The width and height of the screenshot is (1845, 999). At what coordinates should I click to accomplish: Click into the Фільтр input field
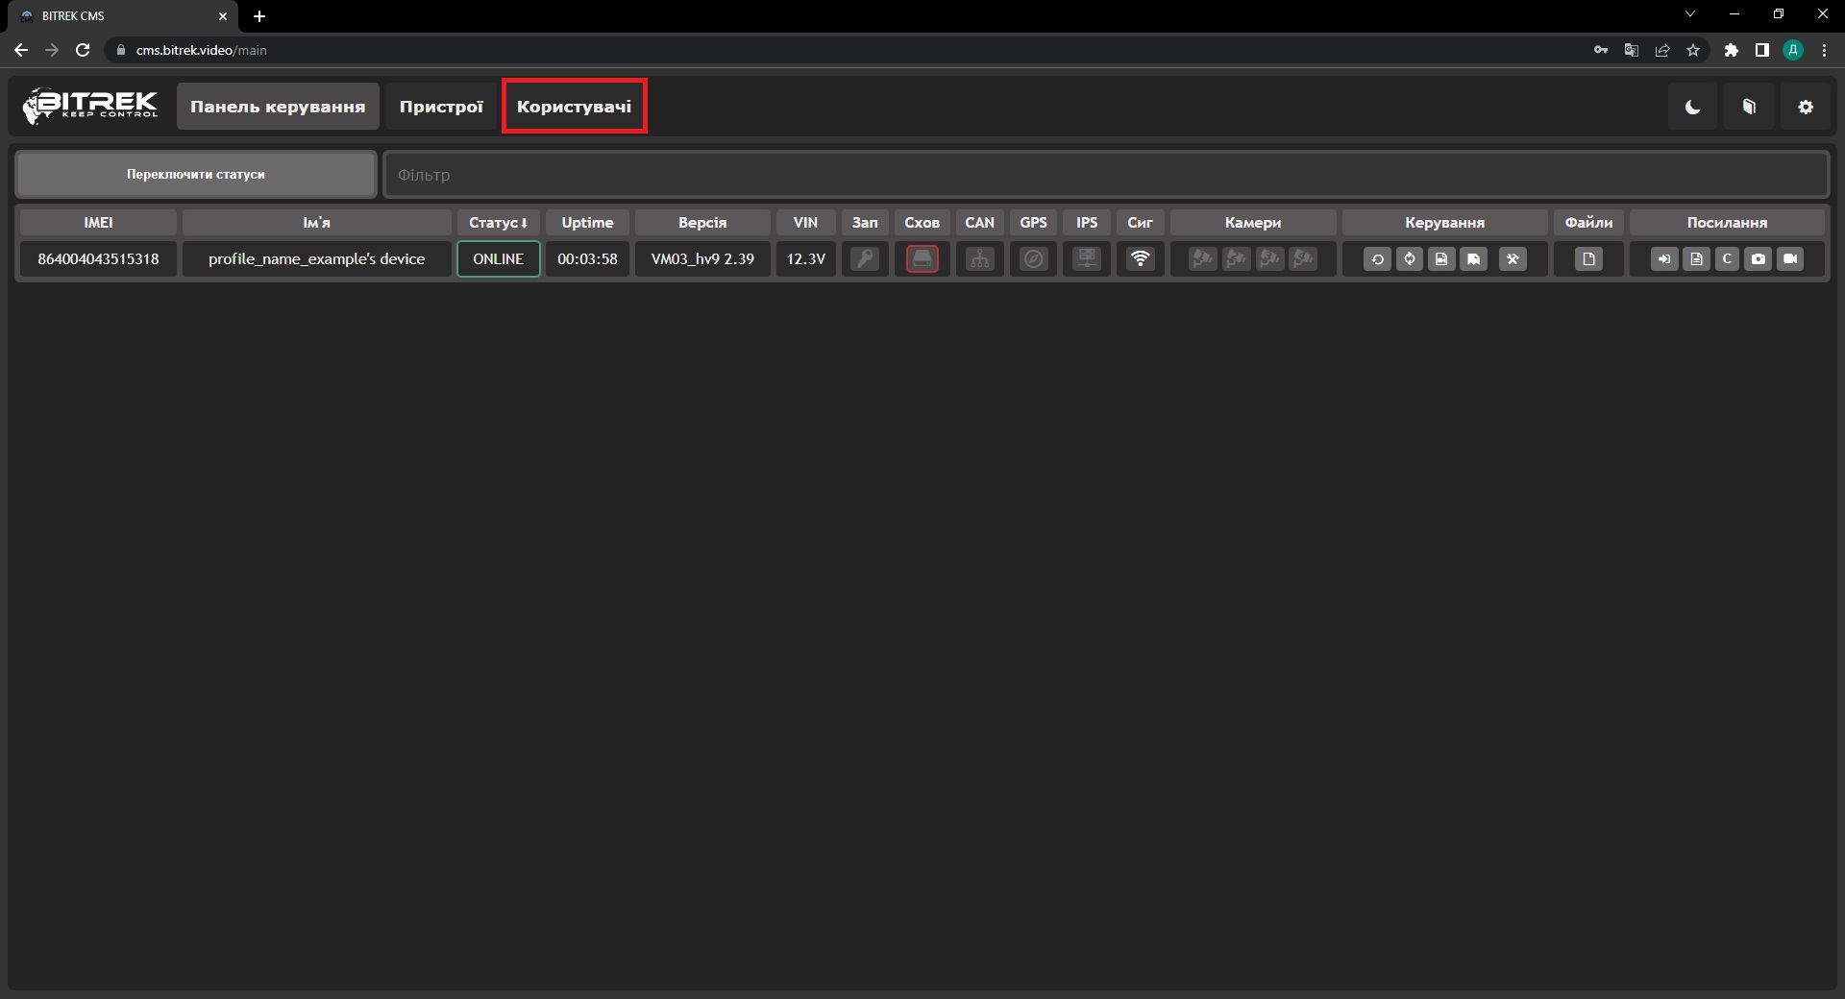(x=1105, y=175)
